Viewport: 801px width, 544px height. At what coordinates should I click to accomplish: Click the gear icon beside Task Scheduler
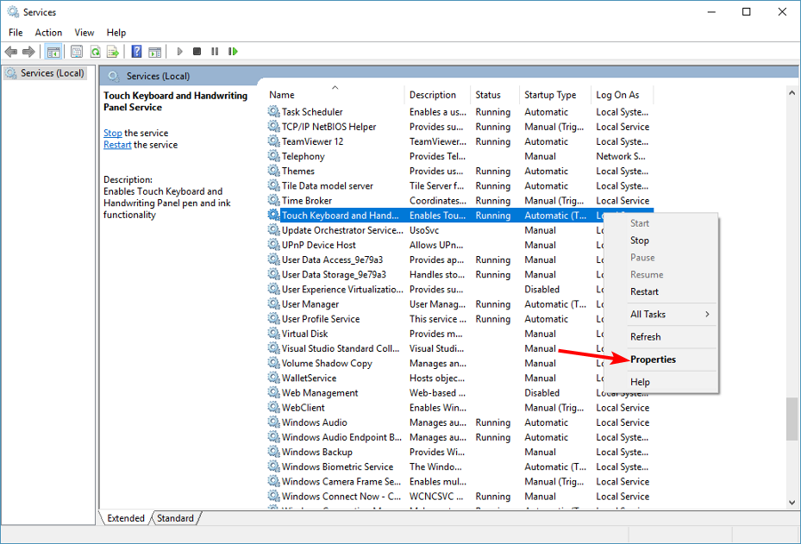click(274, 111)
